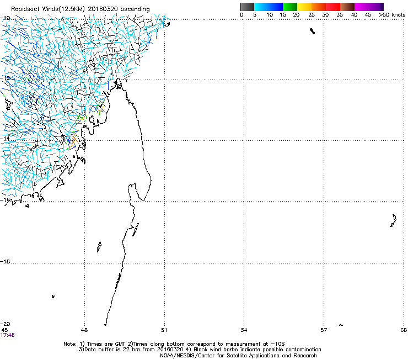
Task: Click the orange 25-30 knots color segment
Action: point(319,7)
